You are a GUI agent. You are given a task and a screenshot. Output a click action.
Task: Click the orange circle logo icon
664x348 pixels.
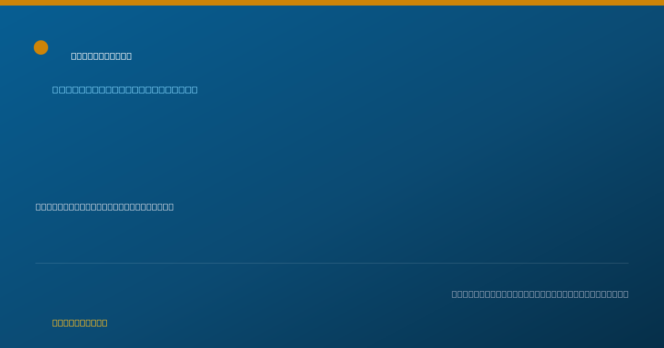click(41, 48)
